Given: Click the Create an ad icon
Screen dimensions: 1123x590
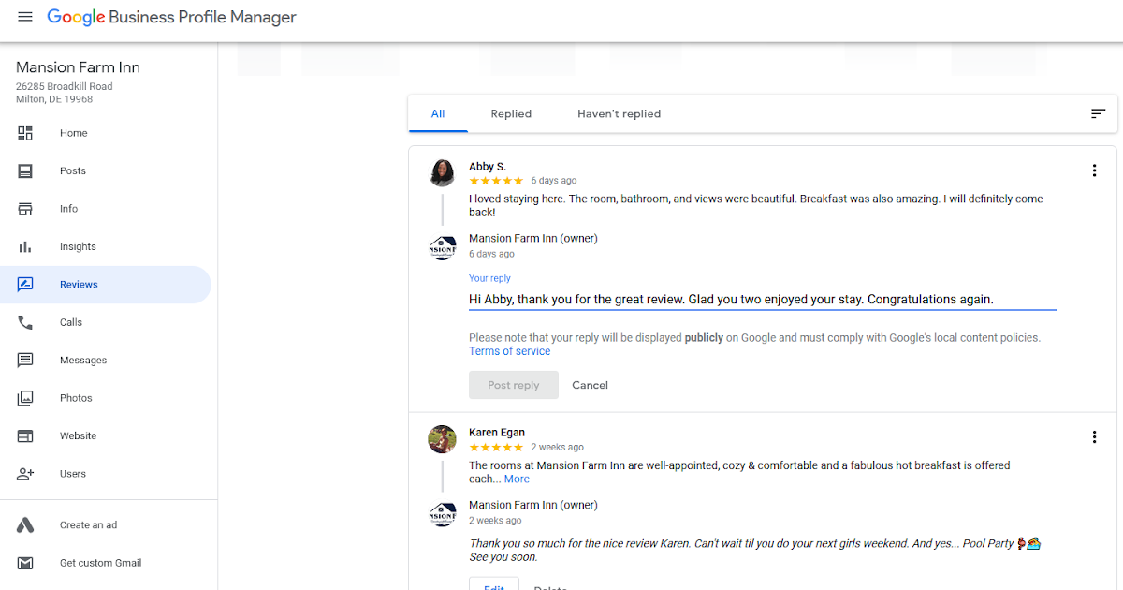Looking at the screenshot, I should (25, 525).
